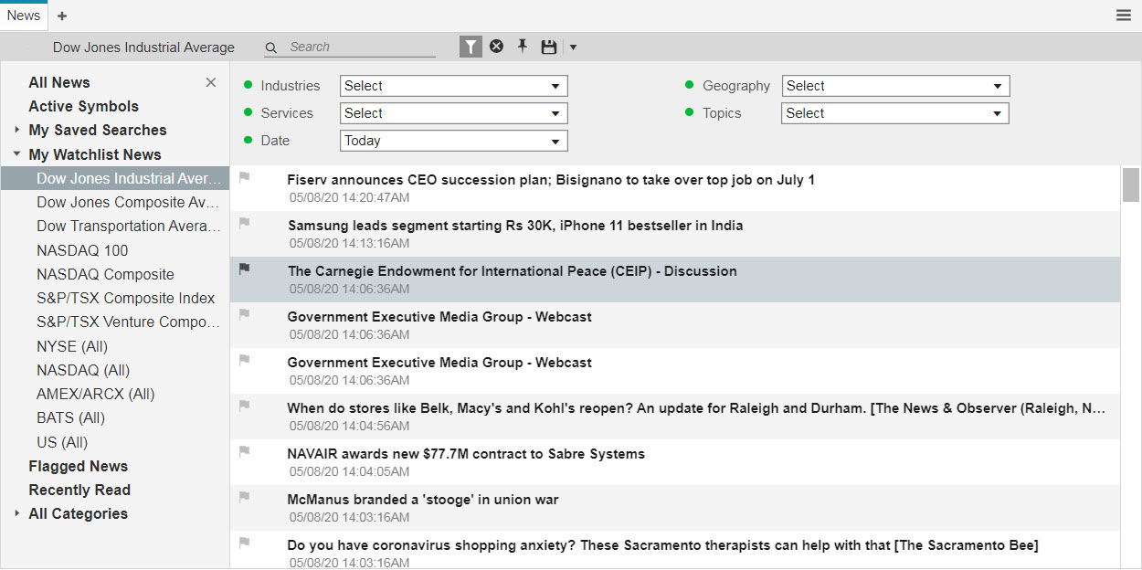
Task: Open Belk, Macy's and Kohl's reopen headline
Action: (x=696, y=408)
